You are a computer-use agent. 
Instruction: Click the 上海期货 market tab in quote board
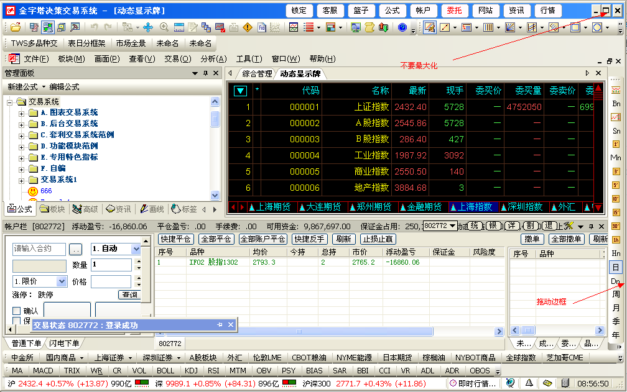[272, 207]
